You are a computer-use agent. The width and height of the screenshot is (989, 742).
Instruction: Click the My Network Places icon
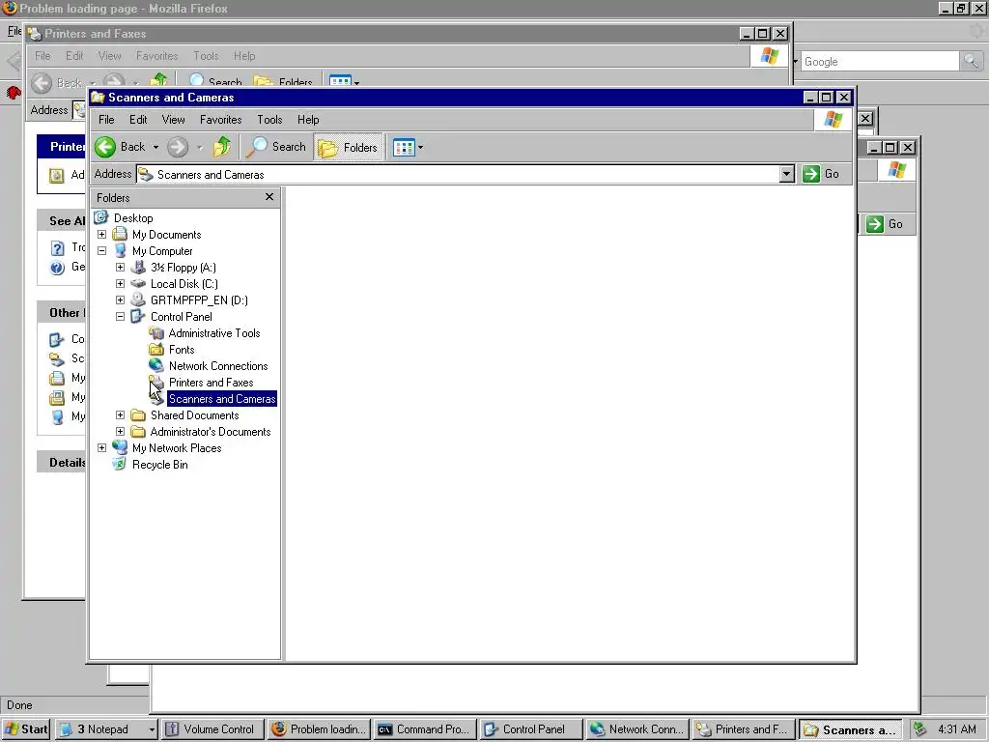point(120,447)
